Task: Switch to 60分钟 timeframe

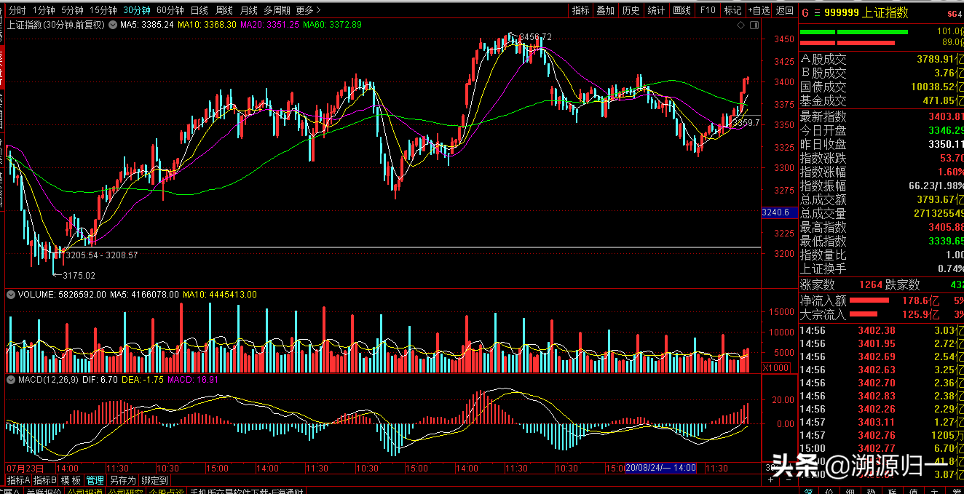Action: tap(170, 10)
